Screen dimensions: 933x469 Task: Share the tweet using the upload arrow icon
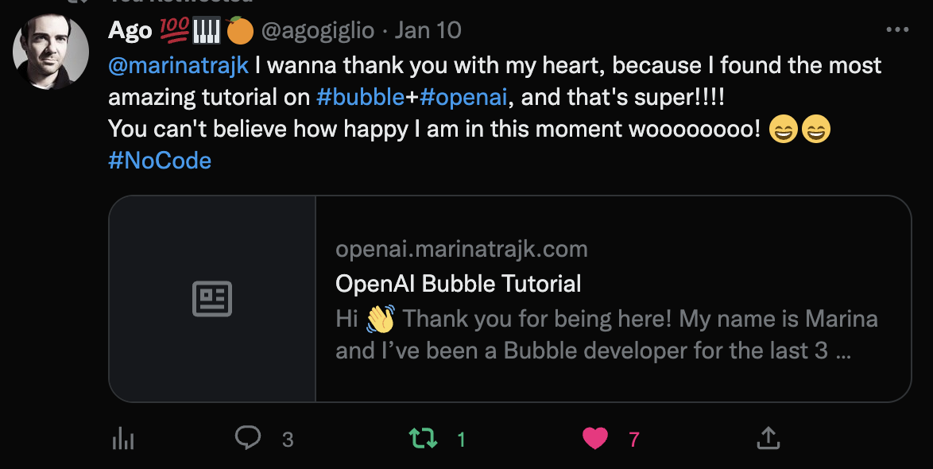[x=767, y=437]
